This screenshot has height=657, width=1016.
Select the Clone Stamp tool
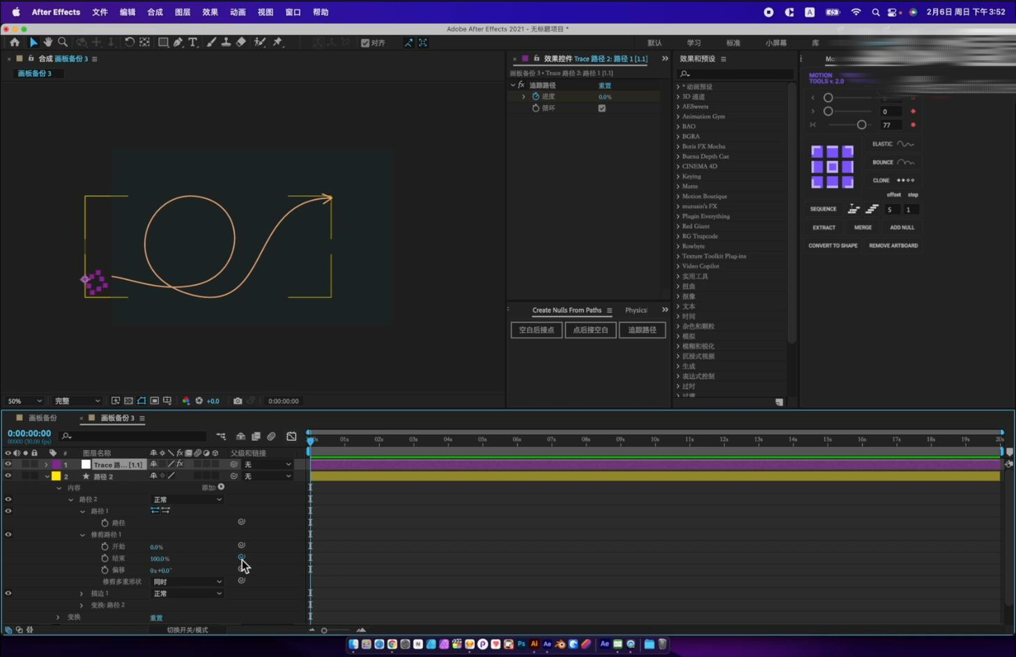226,42
